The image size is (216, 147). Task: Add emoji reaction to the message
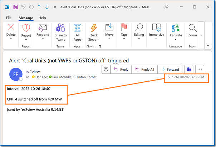[x=105, y=70]
